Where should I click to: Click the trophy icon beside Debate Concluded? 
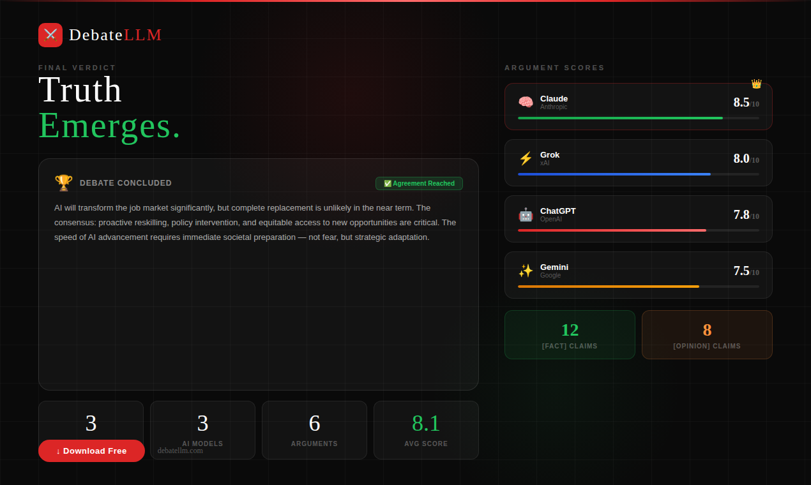64,183
